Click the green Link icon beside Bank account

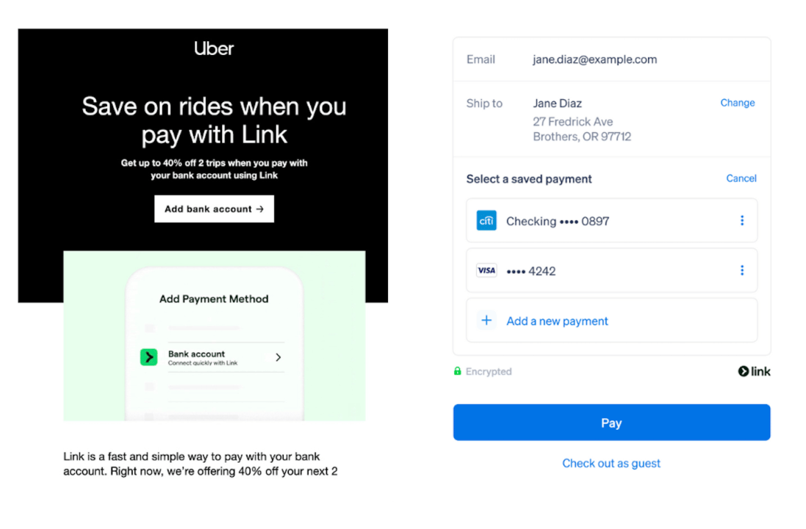point(149,357)
